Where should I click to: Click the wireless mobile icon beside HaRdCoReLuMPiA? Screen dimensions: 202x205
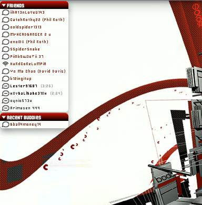5,64
